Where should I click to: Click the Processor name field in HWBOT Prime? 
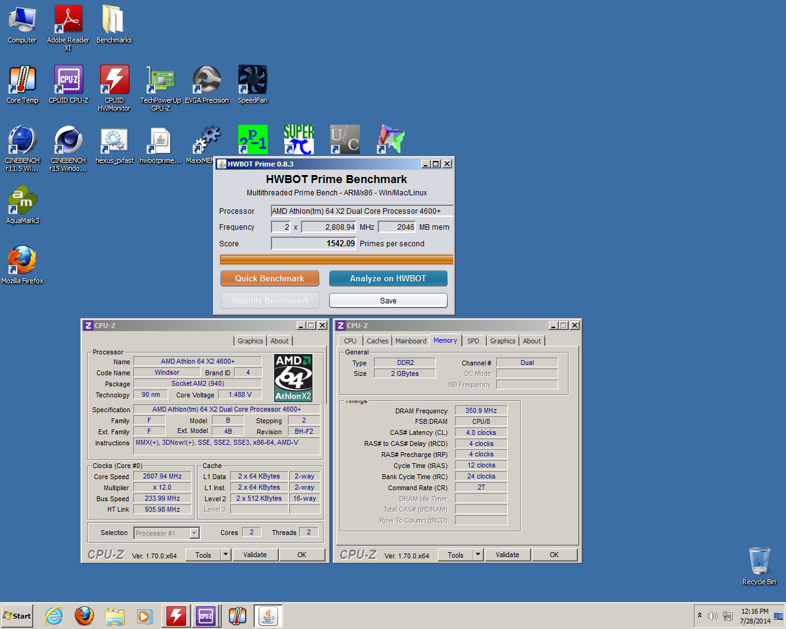[x=362, y=211]
